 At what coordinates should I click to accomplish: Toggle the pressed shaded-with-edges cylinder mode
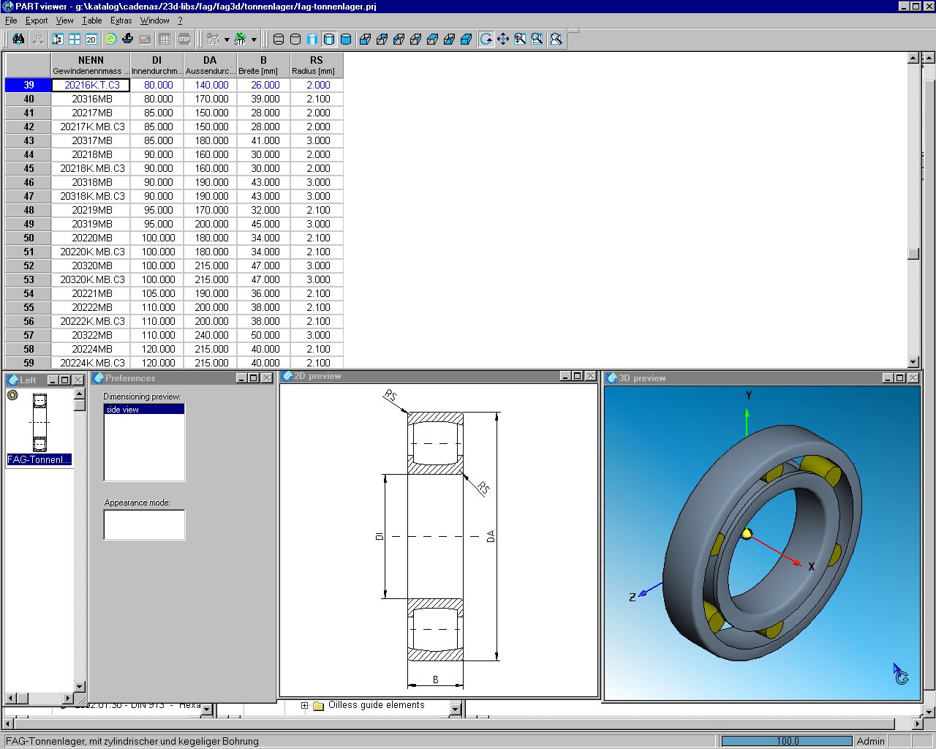[329, 39]
